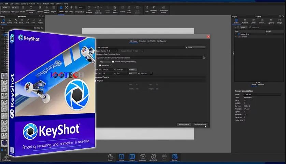286x164 pixels.
Task: Click the Pause render toolbar icon
Action: pyautogui.click(x=23, y=9)
